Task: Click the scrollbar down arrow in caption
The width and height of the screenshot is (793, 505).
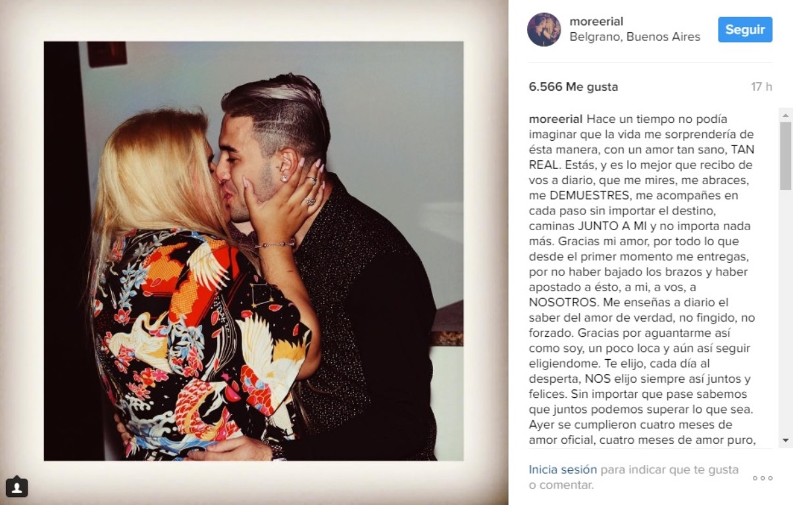Action: (785, 440)
